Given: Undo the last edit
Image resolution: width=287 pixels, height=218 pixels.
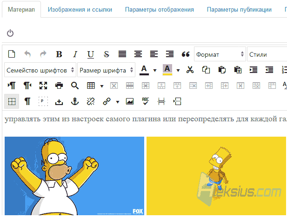Looking at the screenshot, I should pyautogui.click(x=27, y=54).
